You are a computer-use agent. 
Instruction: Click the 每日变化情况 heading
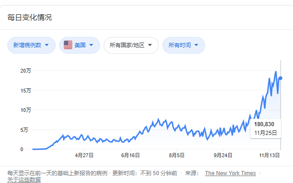[30, 18]
